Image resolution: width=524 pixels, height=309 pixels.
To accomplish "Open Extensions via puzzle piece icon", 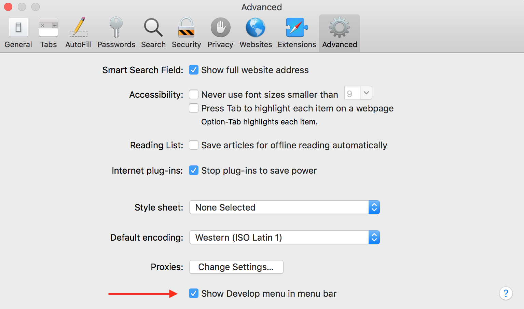I will 297,28.
